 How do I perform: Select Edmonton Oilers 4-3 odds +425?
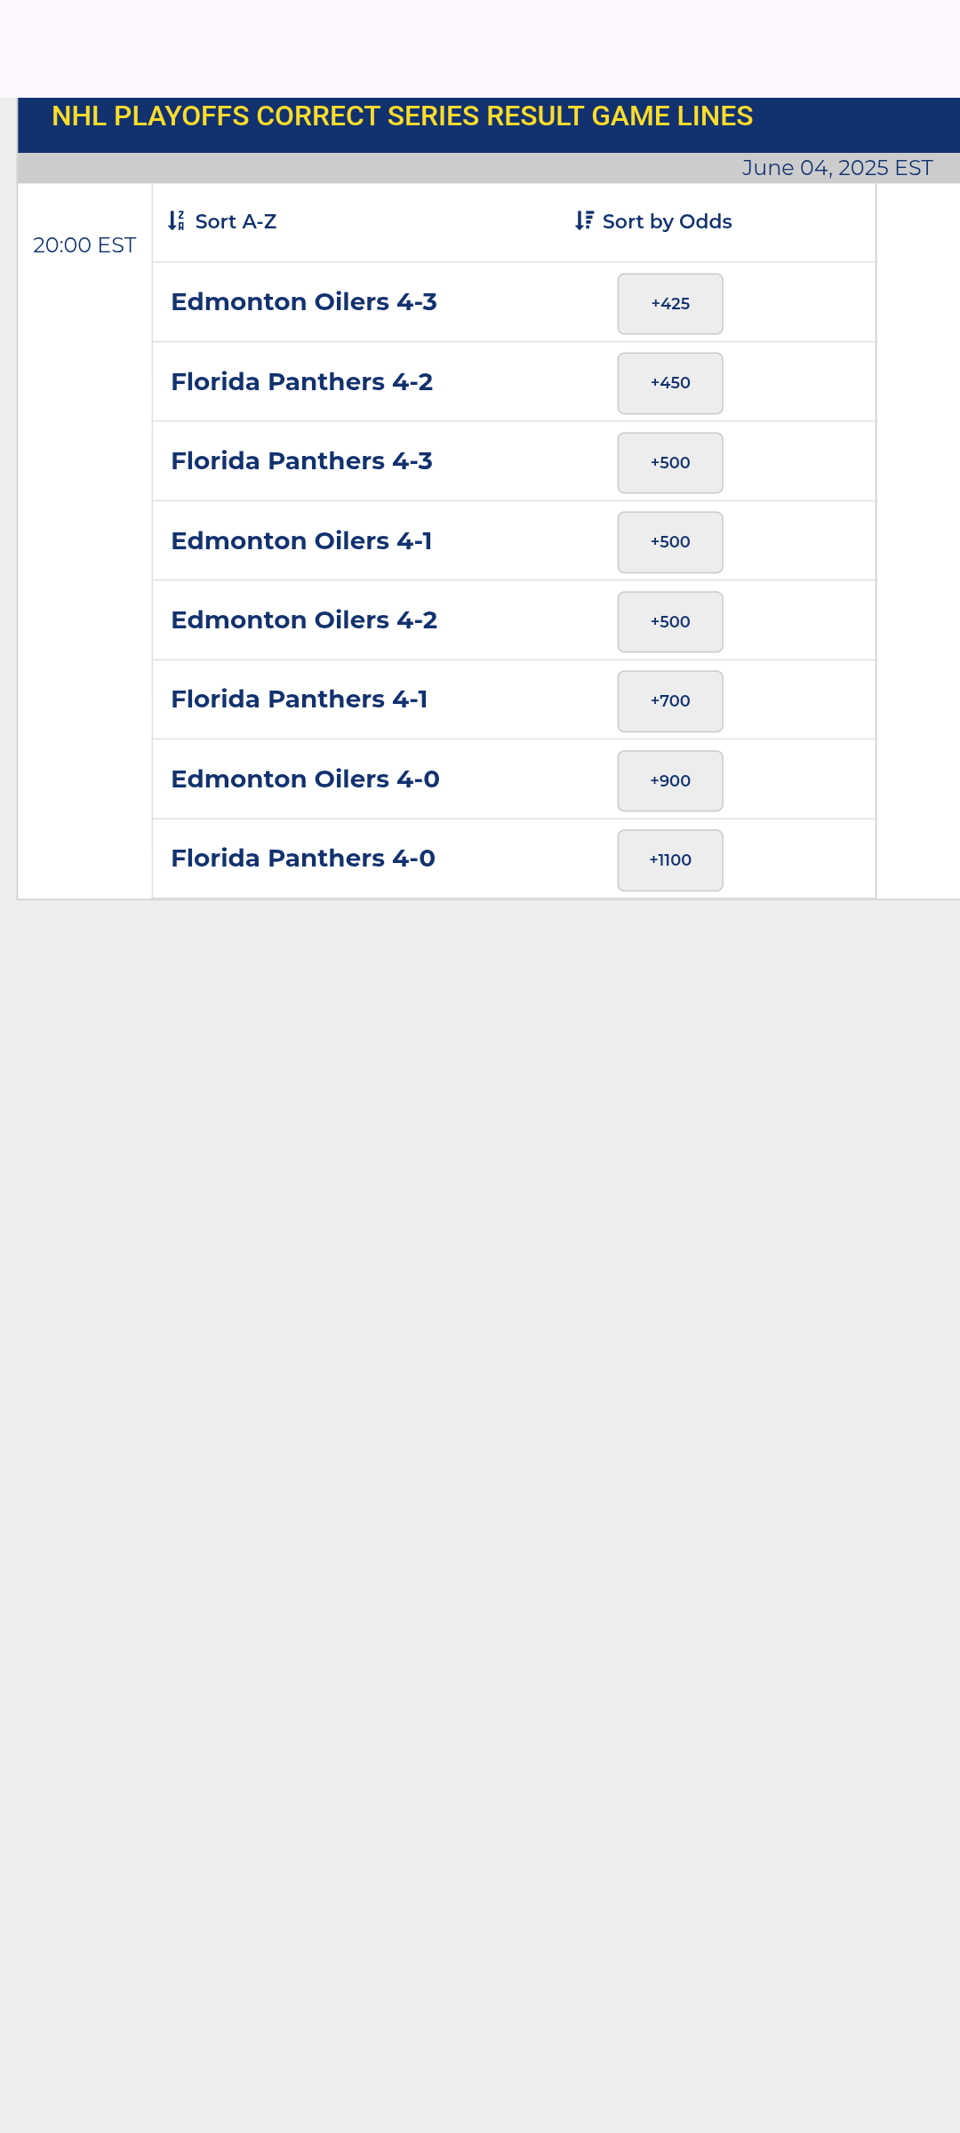pyautogui.click(x=670, y=304)
